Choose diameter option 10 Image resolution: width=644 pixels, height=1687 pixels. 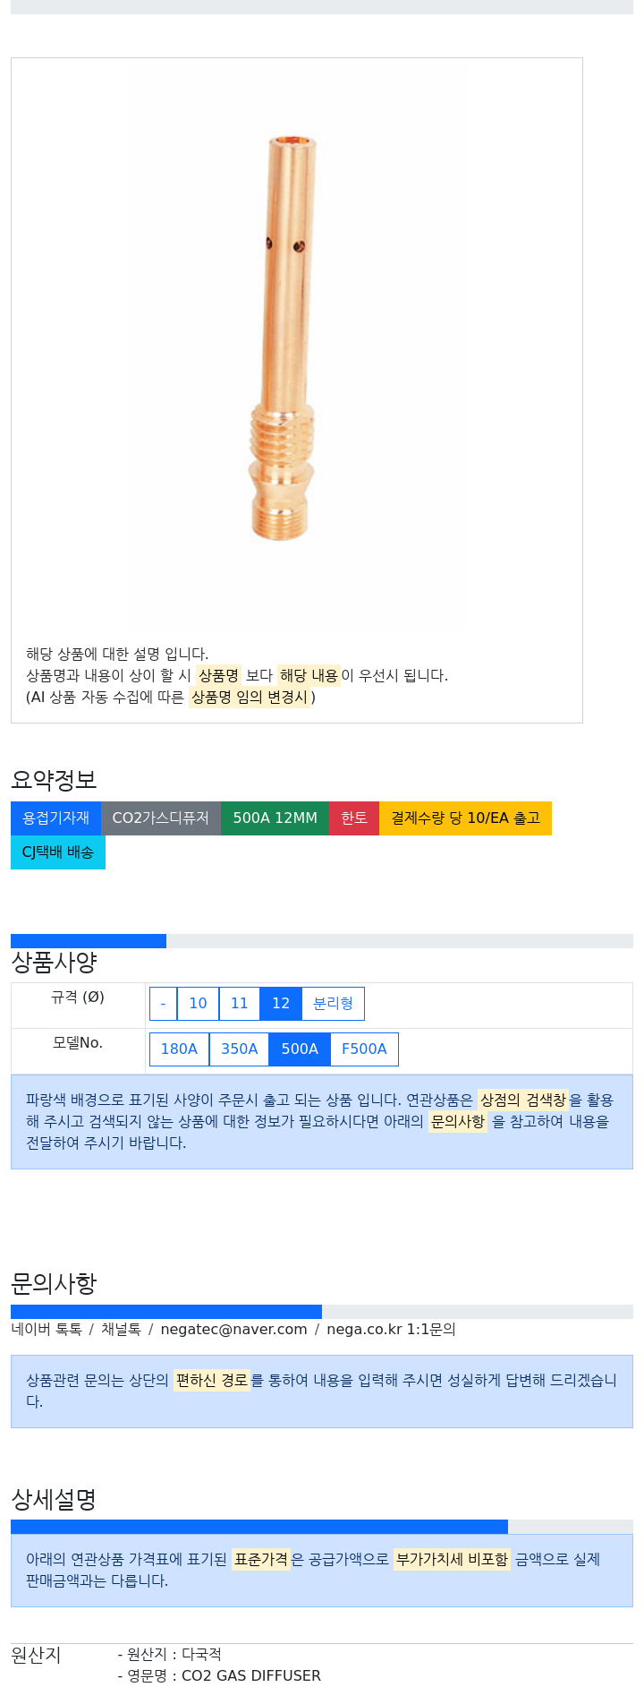tap(198, 1004)
